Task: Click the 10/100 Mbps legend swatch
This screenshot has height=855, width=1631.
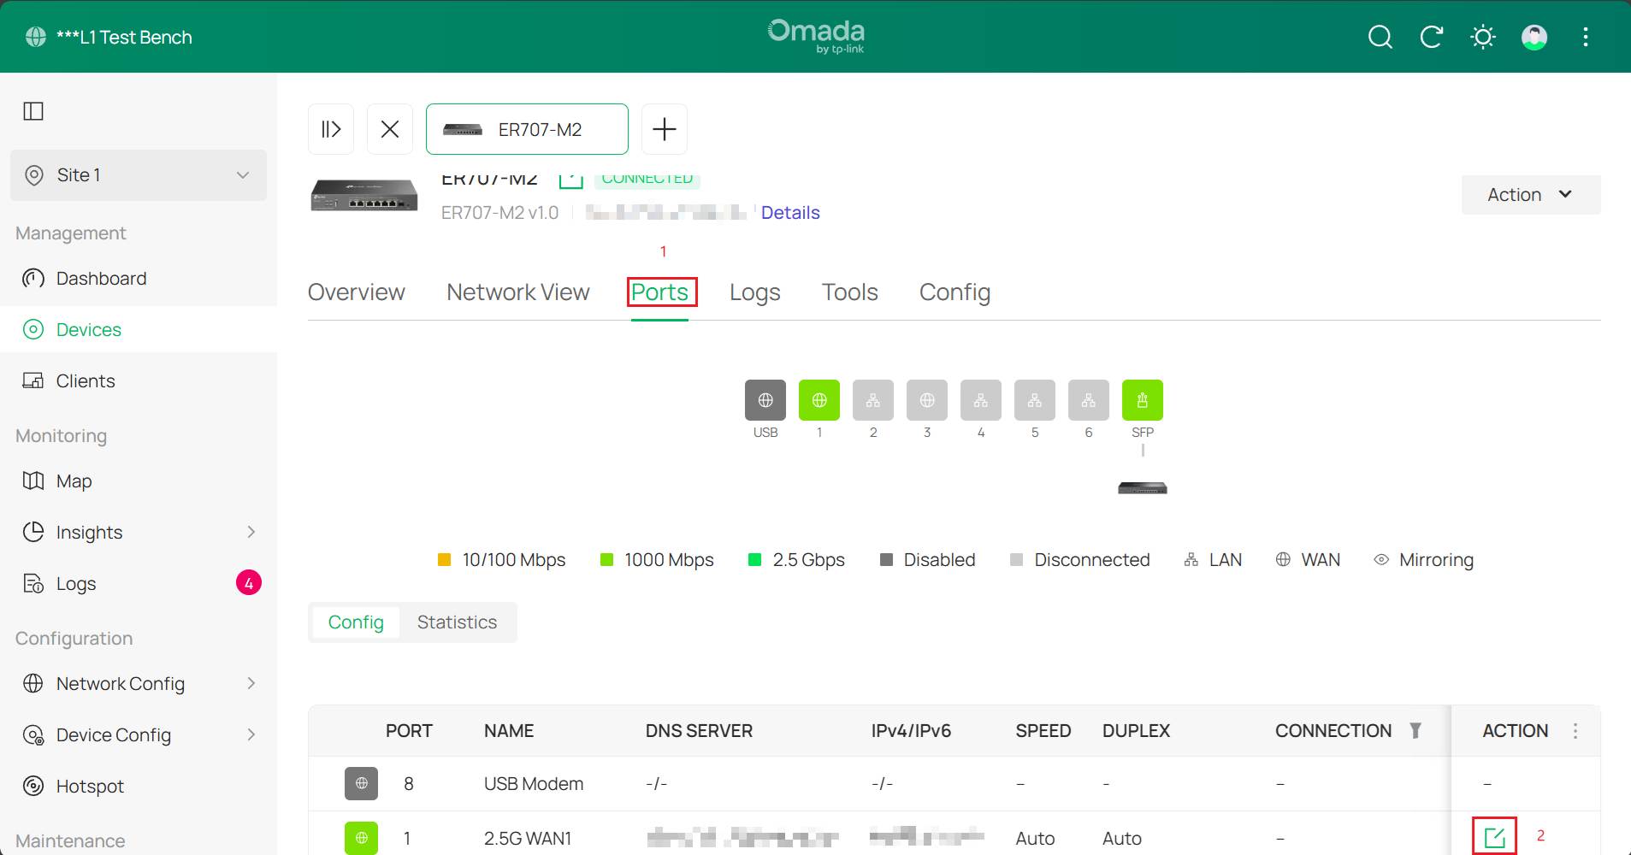Action: [444, 560]
